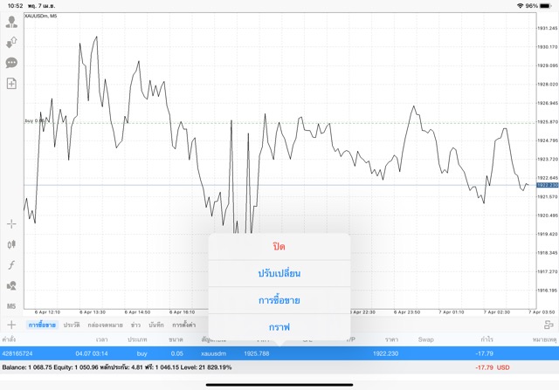Switch to the ข่าว news tab
The height and width of the screenshot is (390, 559).
(x=135, y=325)
